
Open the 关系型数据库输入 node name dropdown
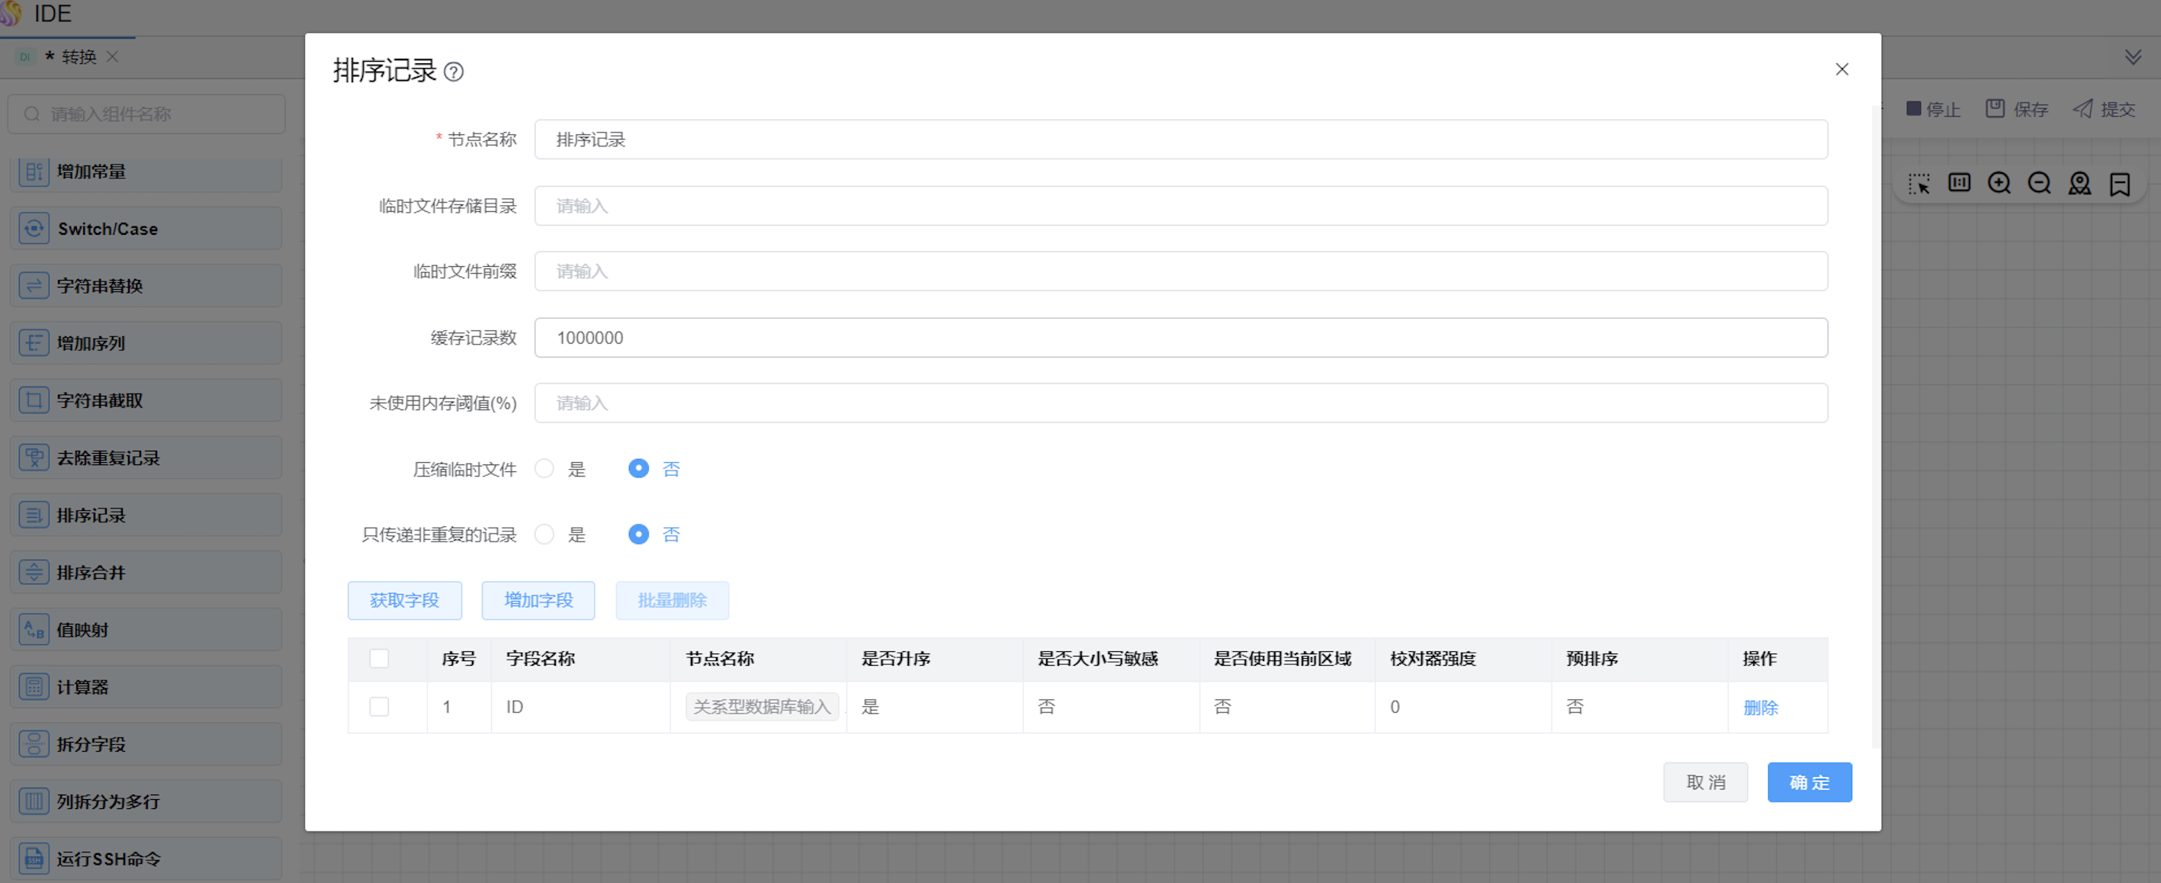762,707
